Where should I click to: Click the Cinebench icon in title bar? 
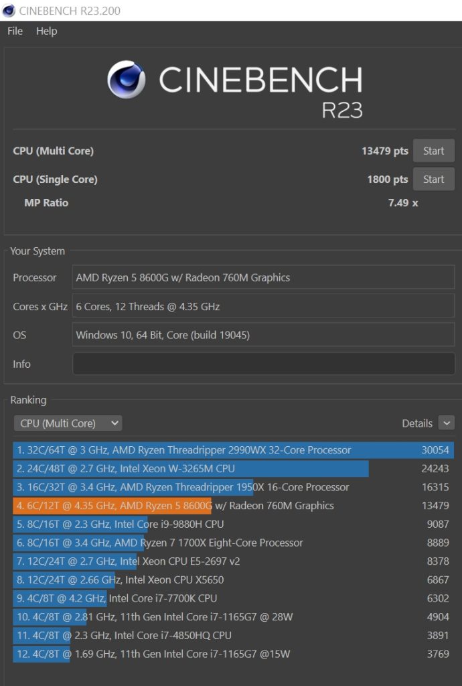8,11
